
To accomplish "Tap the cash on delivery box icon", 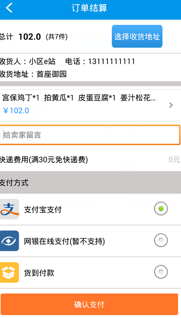I will click(9, 273).
